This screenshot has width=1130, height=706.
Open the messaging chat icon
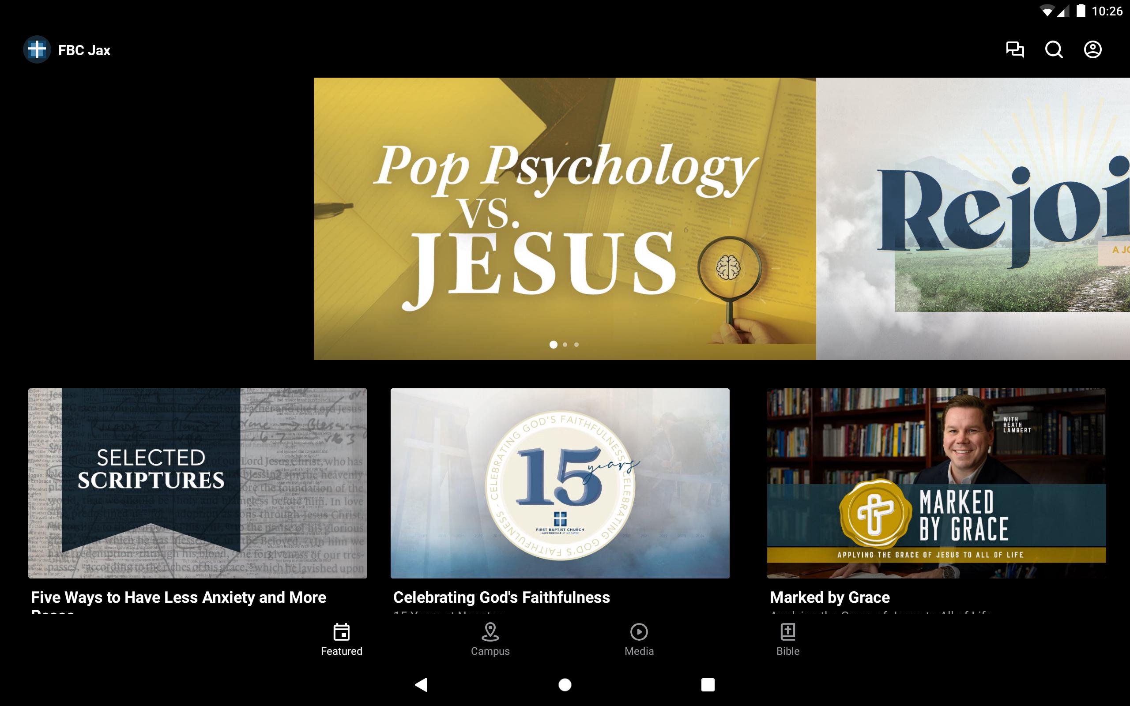(1015, 49)
